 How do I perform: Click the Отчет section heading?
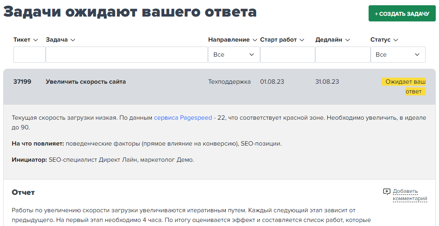click(x=23, y=192)
